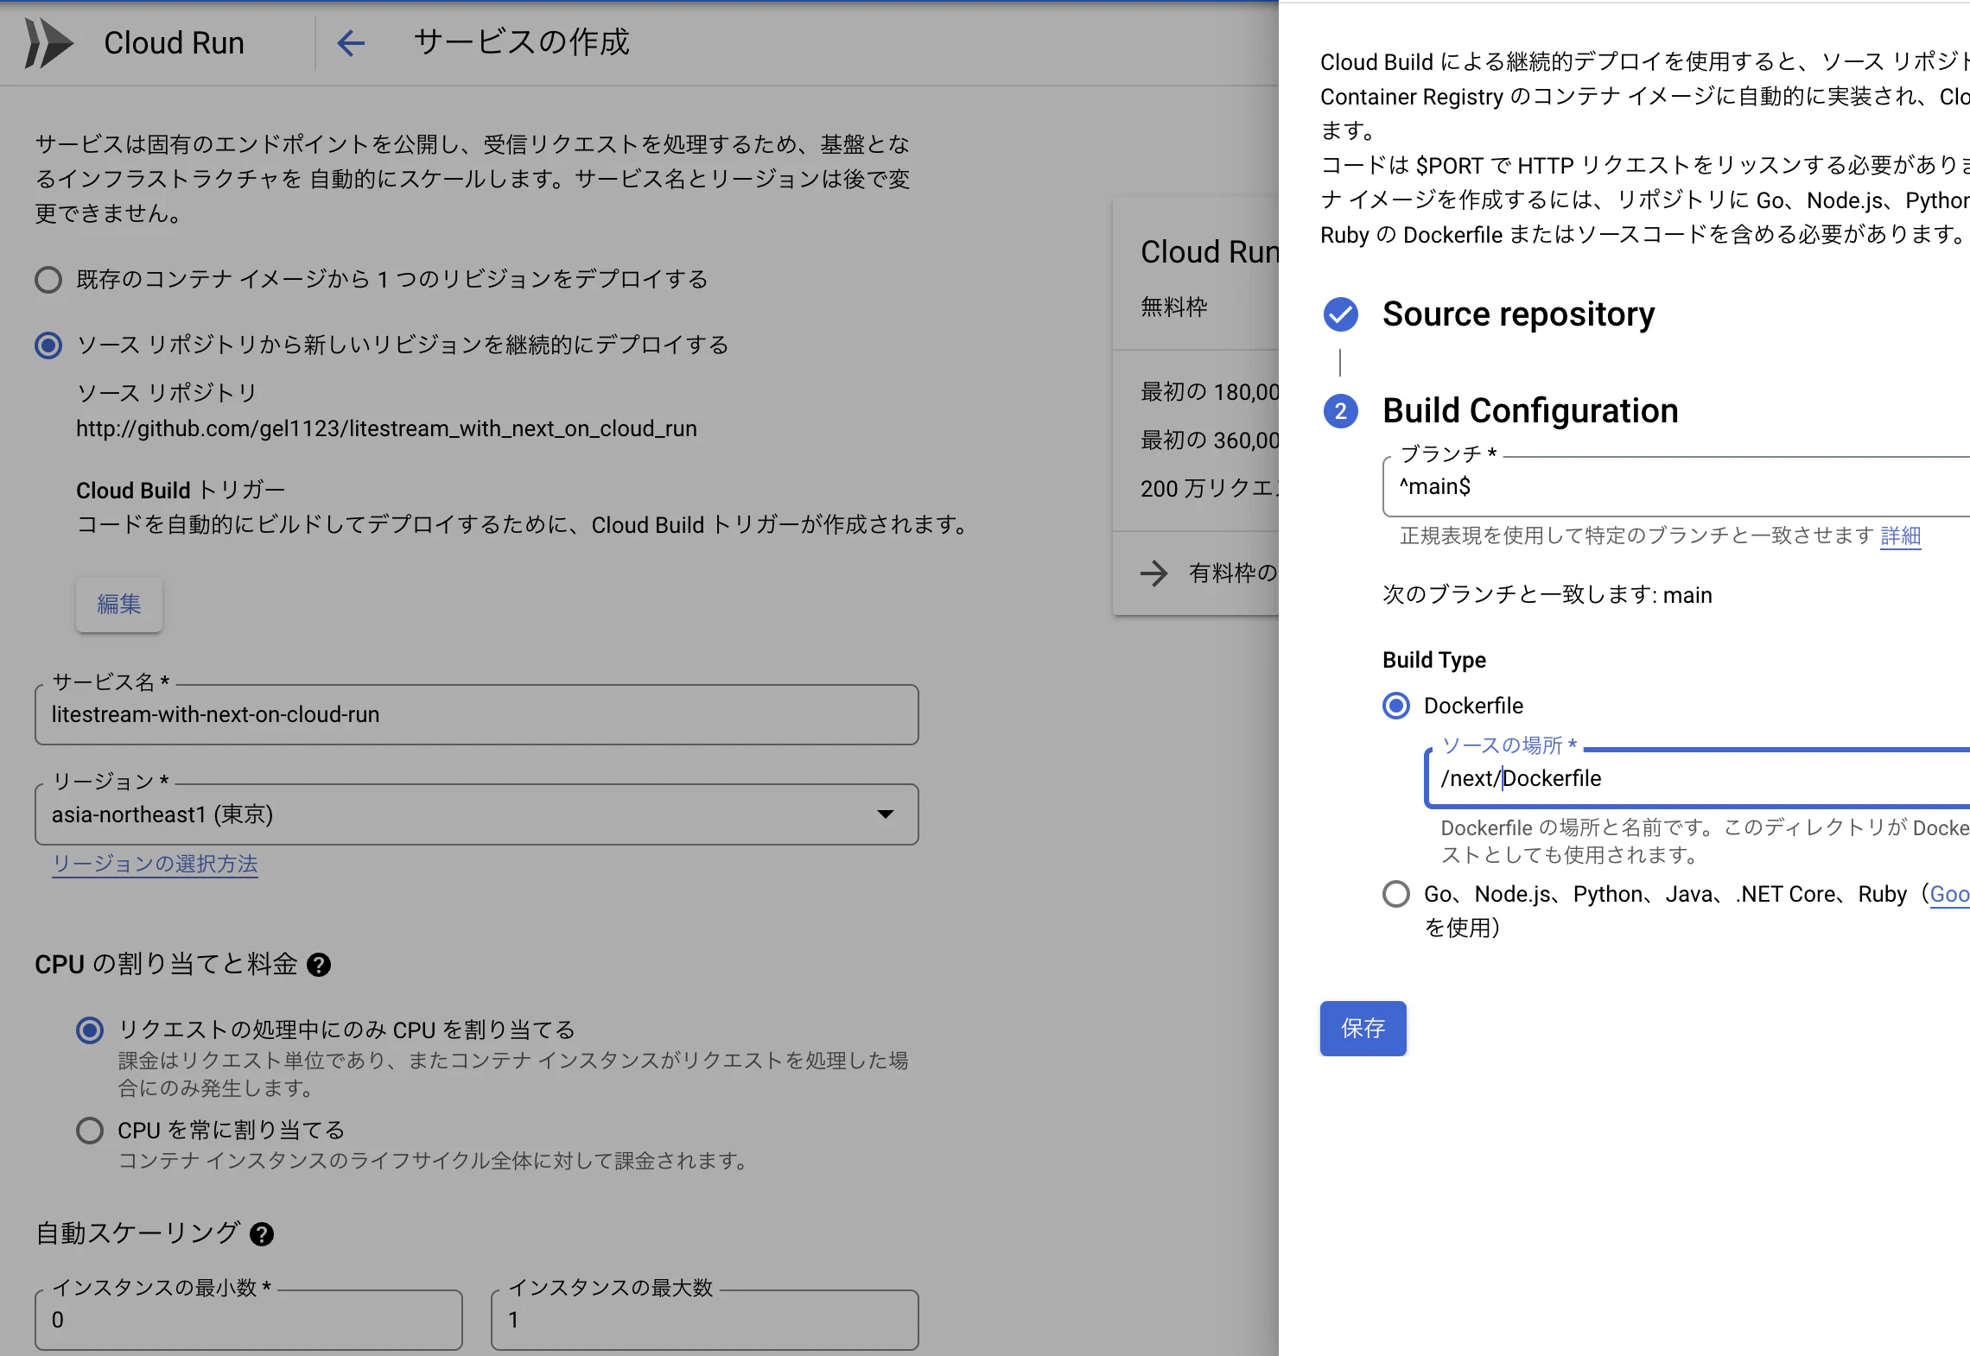The width and height of the screenshot is (1970, 1356).
Task: Click the サービスの作成 page title
Action: [521, 42]
